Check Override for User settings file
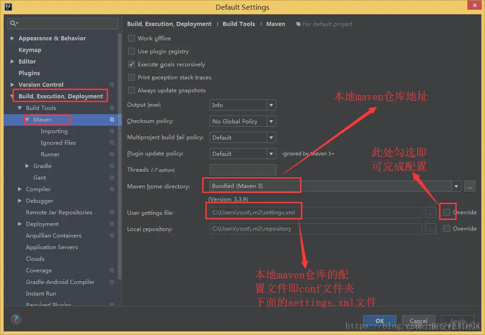 tap(447, 213)
